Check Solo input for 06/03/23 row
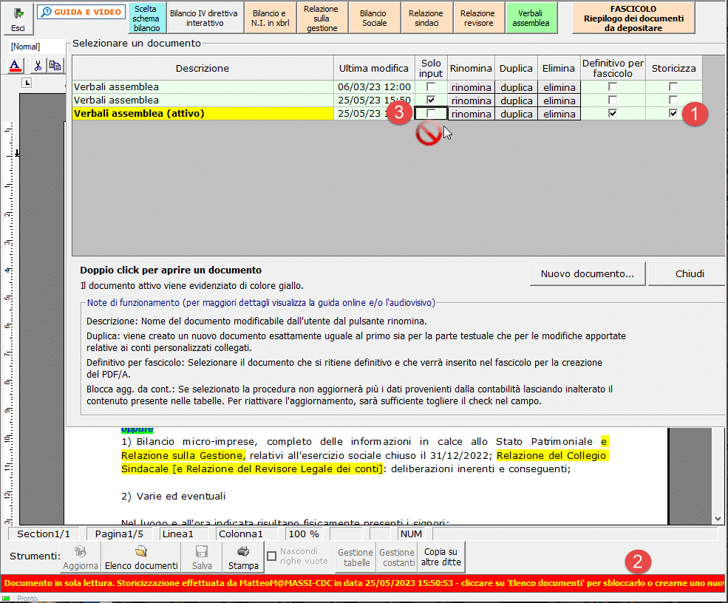Image resolution: width=728 pixels, height=603 pixels. (x=431, y=86)
